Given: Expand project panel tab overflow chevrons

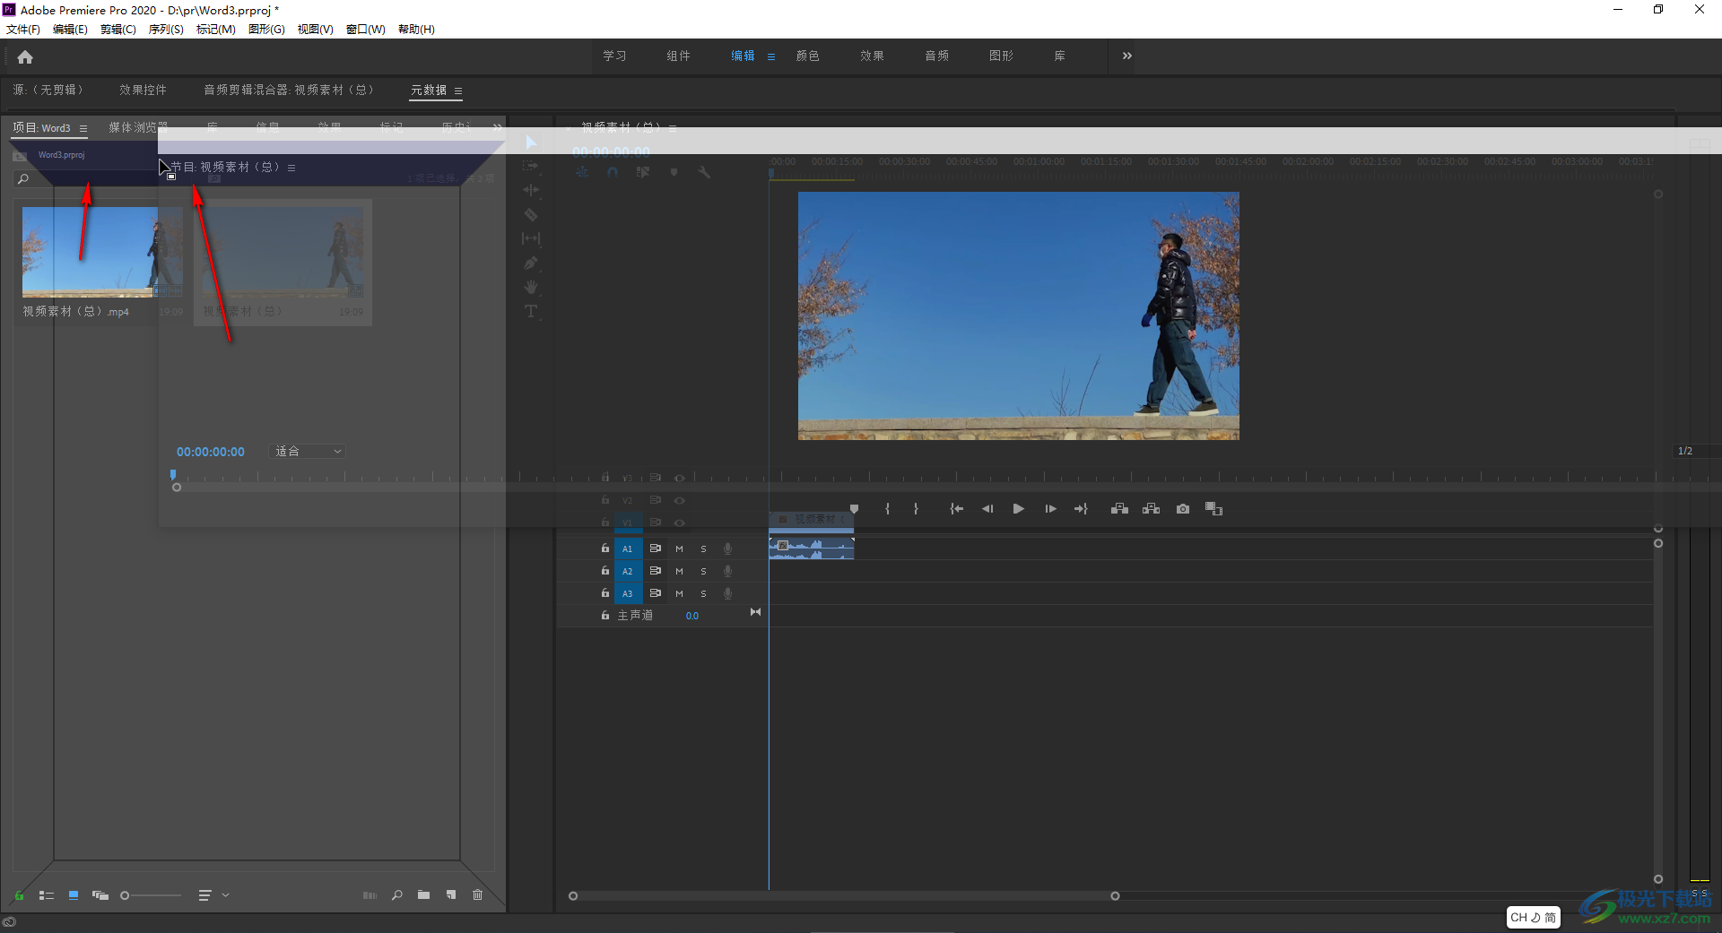Looking at the screenshot, I should pyautogui.click(x=498, y=127).
